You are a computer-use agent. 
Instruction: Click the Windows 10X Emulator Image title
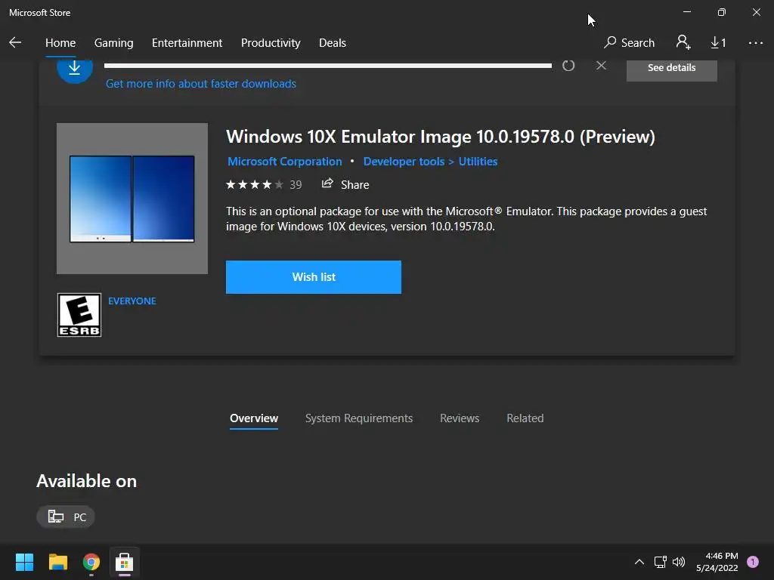click(441, 137)
